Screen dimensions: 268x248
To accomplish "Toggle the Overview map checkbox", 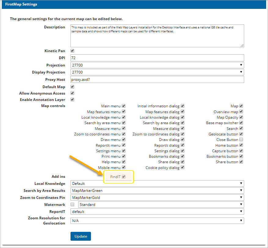I will click(x=241, y=112).
